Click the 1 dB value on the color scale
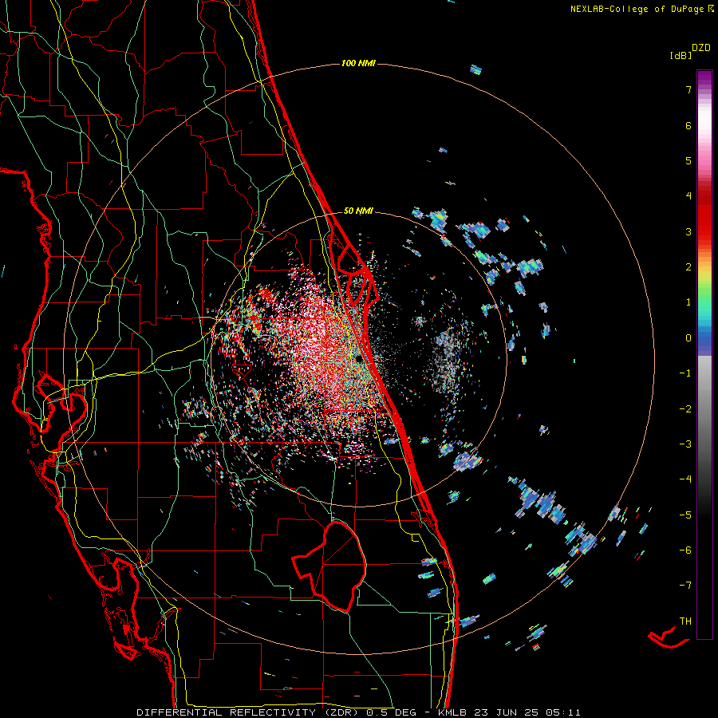Image resolution: width=718 pixels, height=718 pixels. coord(688,302)
